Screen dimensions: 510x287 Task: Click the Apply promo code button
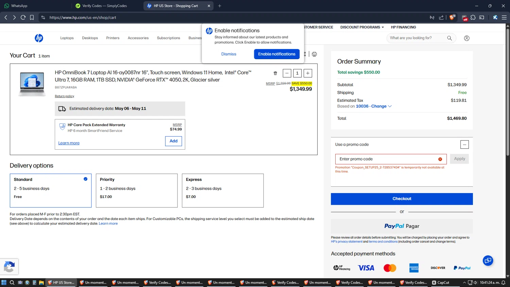[x=459, y=159]
